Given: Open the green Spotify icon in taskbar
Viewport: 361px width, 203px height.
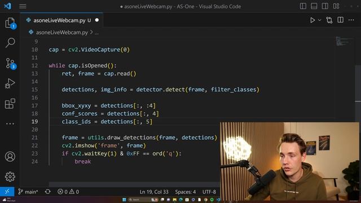Looking at the screenshot, I should click(x=212, y=200).
